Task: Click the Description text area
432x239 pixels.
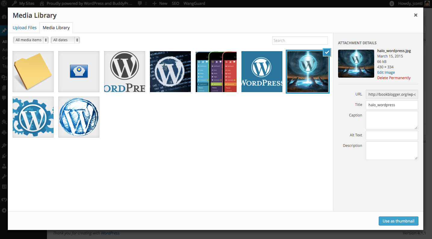Action: (392, 151)
